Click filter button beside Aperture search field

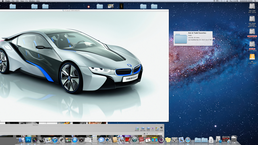click(x=145, y=134)
